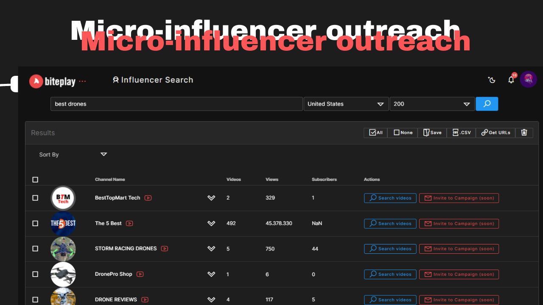Tick the checkbox for BestTopMart Tech

tap(35, 198)
